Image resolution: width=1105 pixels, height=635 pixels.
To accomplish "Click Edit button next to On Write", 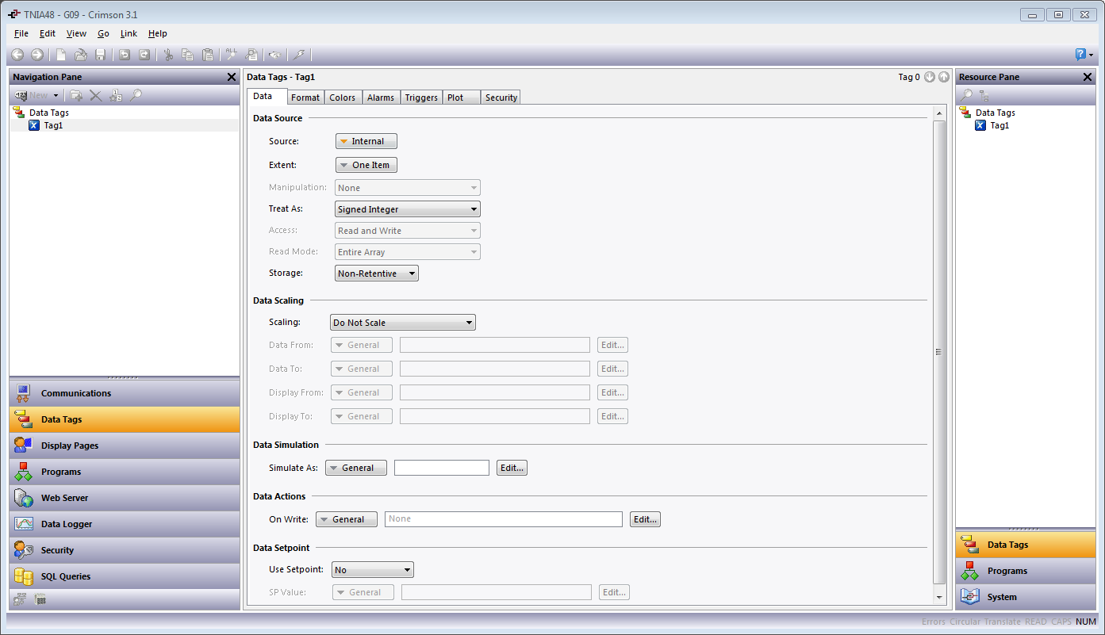I will [x=645, y=519].
